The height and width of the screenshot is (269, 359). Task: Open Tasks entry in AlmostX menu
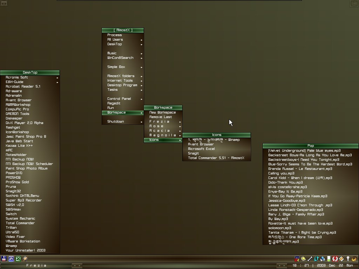click(113, 90)
